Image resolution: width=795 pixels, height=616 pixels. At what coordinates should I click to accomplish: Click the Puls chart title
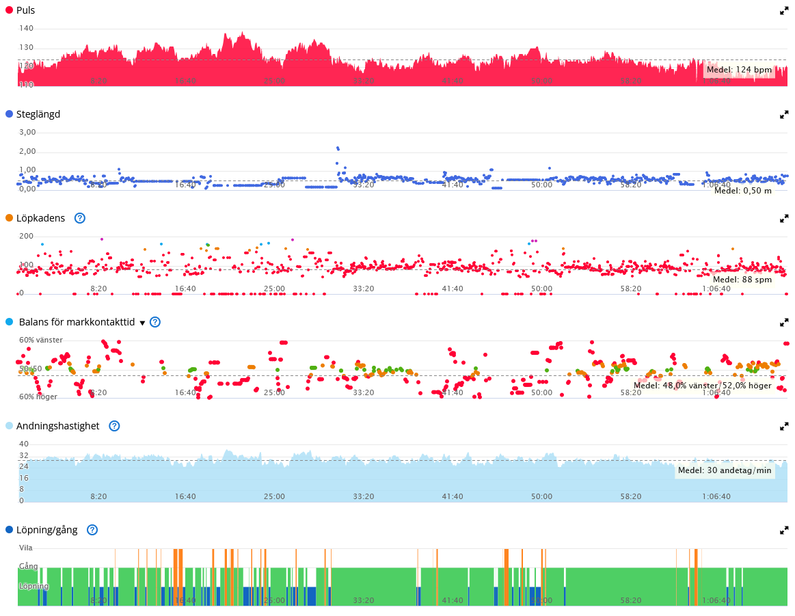click(26, 10)
